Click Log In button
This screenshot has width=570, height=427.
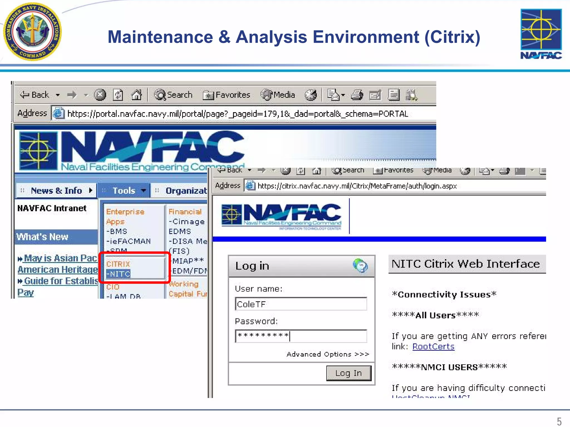pos(348,373)
